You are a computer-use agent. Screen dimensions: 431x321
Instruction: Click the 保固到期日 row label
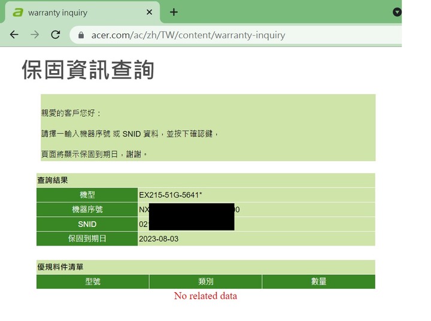click(87, 239)
